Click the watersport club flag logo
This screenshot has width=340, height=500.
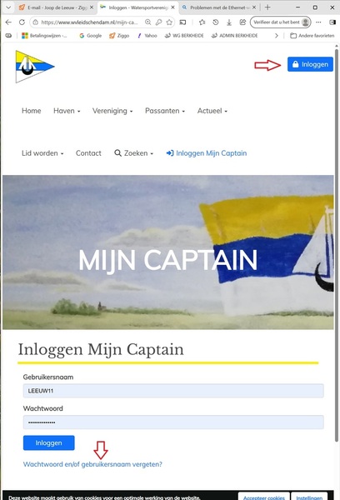(x=34, y=67)
